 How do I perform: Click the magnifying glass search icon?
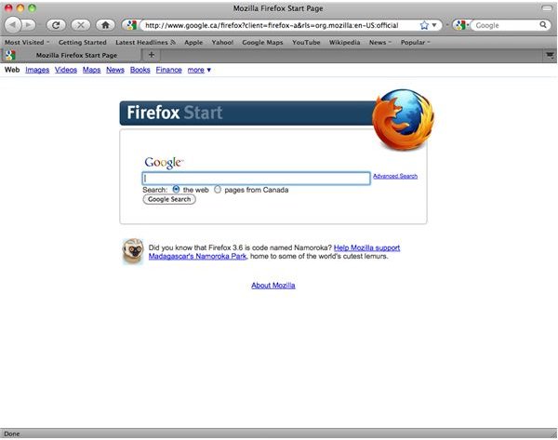coord(543,24)
